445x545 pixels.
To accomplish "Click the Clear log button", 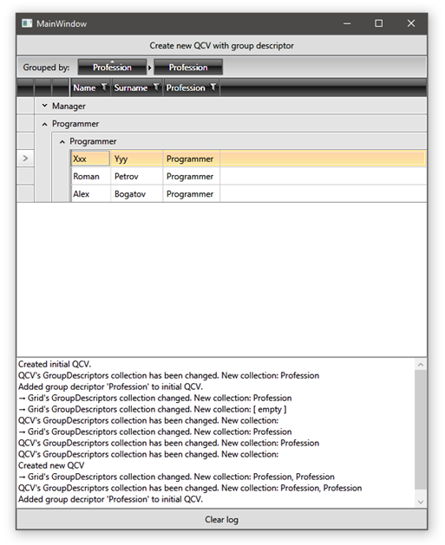I will (221, 519).
